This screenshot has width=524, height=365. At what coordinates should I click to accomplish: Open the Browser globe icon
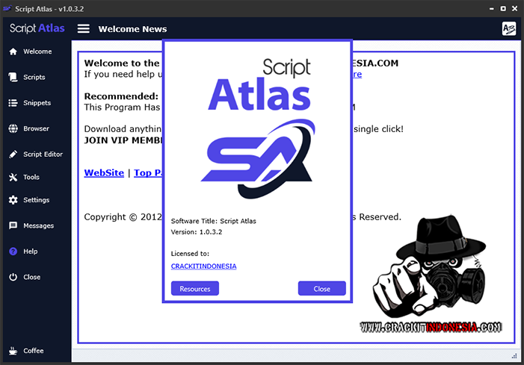[x=13, y=128]
